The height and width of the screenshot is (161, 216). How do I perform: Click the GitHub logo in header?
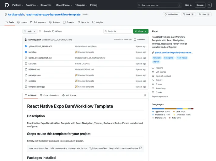tap(7, 5)
